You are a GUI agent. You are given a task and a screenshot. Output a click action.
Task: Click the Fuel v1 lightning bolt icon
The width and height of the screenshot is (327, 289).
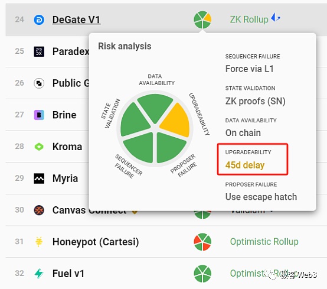click(x=39, y=274)
